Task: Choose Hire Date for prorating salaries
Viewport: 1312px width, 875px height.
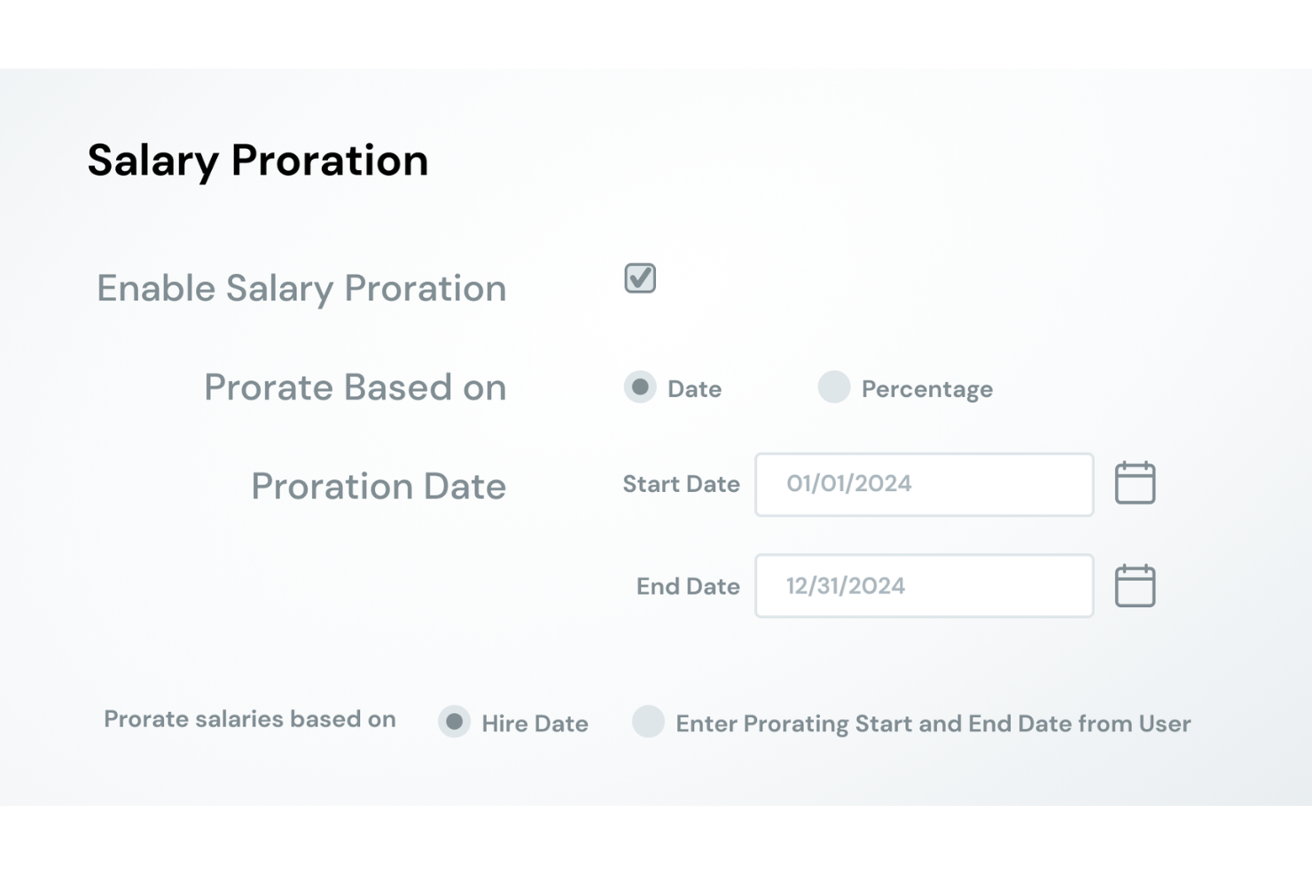Action: coord(454,723)
